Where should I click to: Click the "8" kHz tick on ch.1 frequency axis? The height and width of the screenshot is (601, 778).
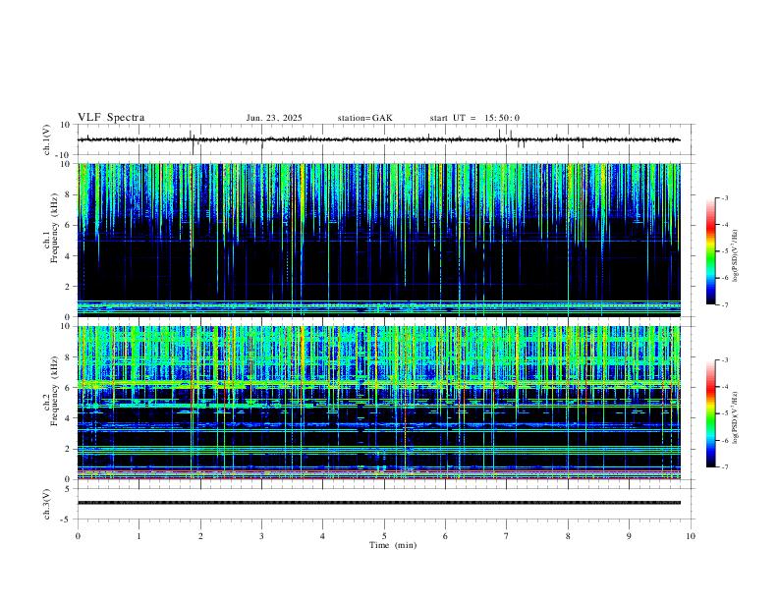[x=68, y=194]
